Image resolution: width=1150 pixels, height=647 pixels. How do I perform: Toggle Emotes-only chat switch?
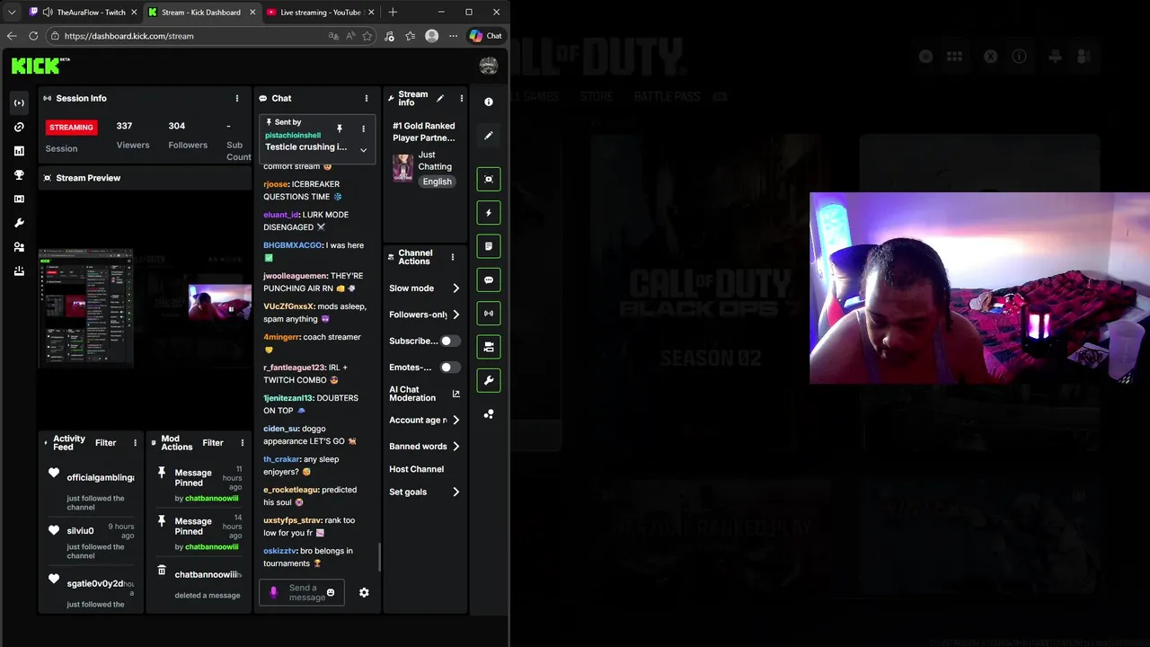[x=450, y=367]
